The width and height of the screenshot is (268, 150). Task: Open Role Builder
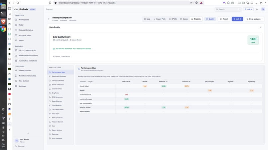24,81
